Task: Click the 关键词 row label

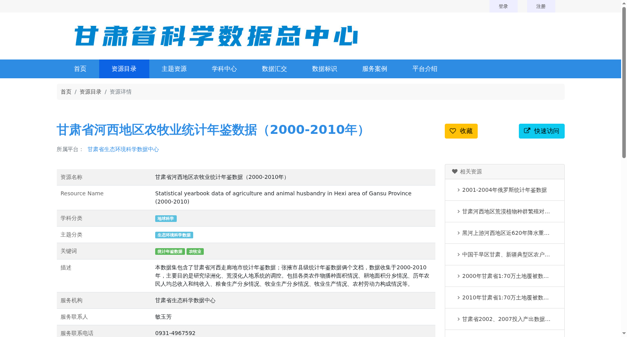Action: coord(69,251)
